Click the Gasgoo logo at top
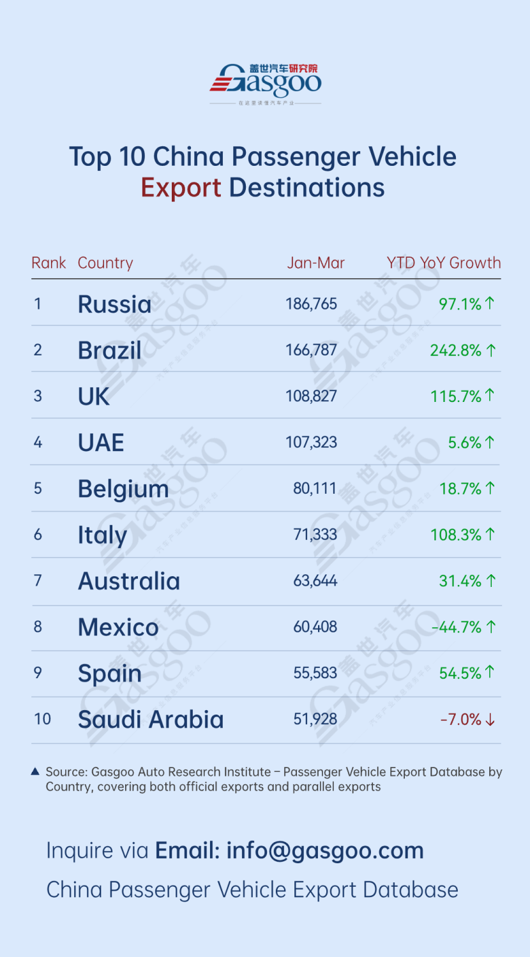The height and width of the screenshot is (957, 530). (266, 84)
